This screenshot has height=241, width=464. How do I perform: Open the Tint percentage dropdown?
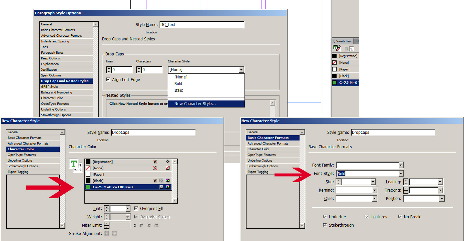coord(127,209)
